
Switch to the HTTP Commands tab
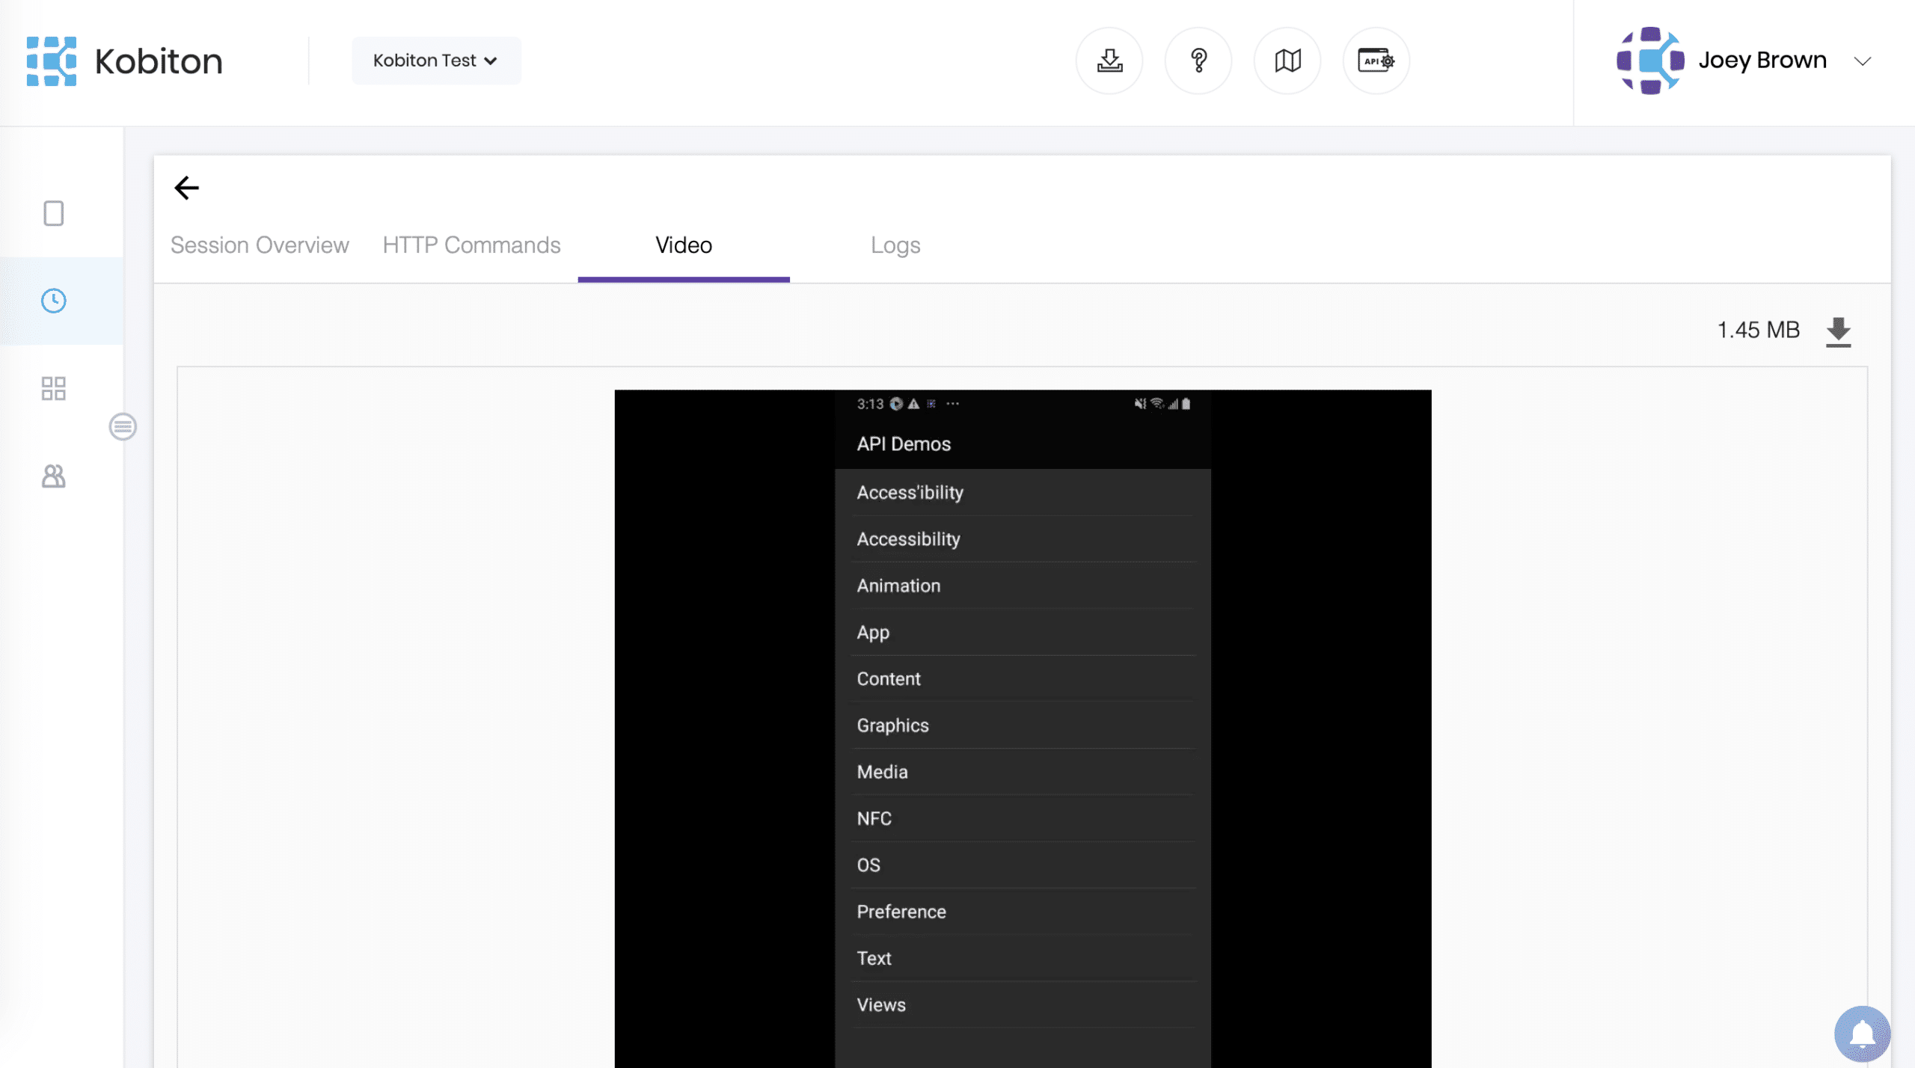point(471,245)
